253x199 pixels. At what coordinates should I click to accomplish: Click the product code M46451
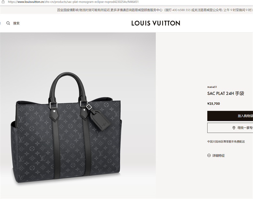pyautogui.click(x=212, y=87)
